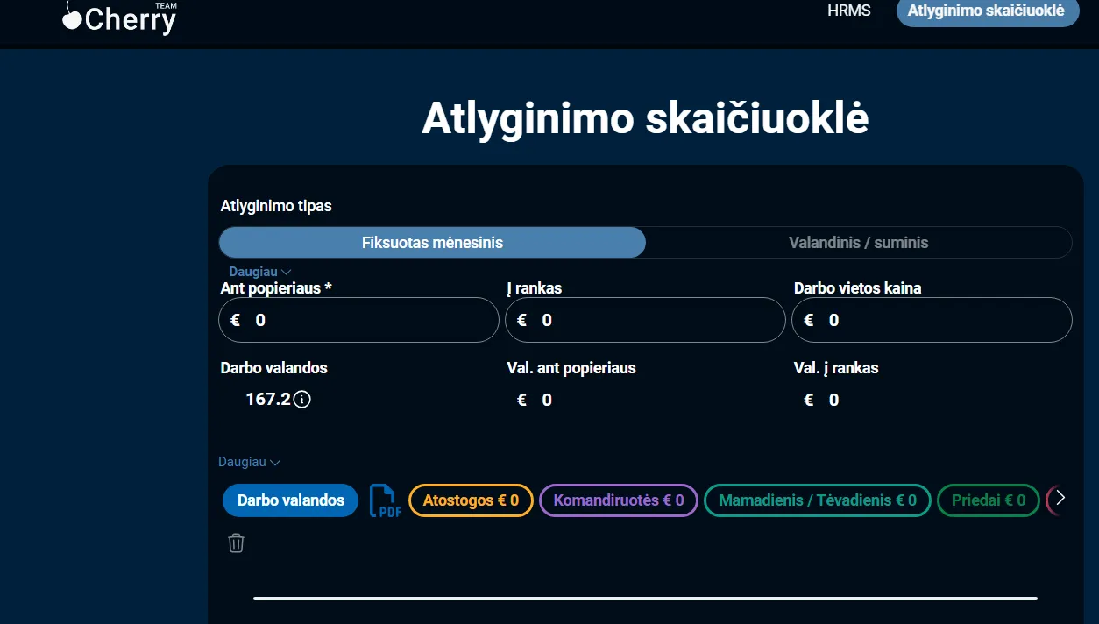Screen dimensions: 1099x624
Task: Click the Atlyginimo skaičiuoklė navigation button
Action: point(987,12)
